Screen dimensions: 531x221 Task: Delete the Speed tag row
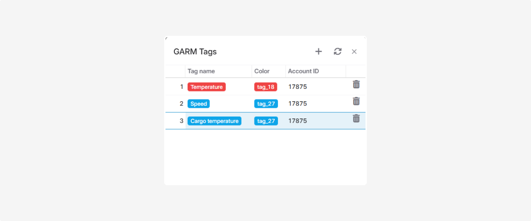tap(356, 101)
